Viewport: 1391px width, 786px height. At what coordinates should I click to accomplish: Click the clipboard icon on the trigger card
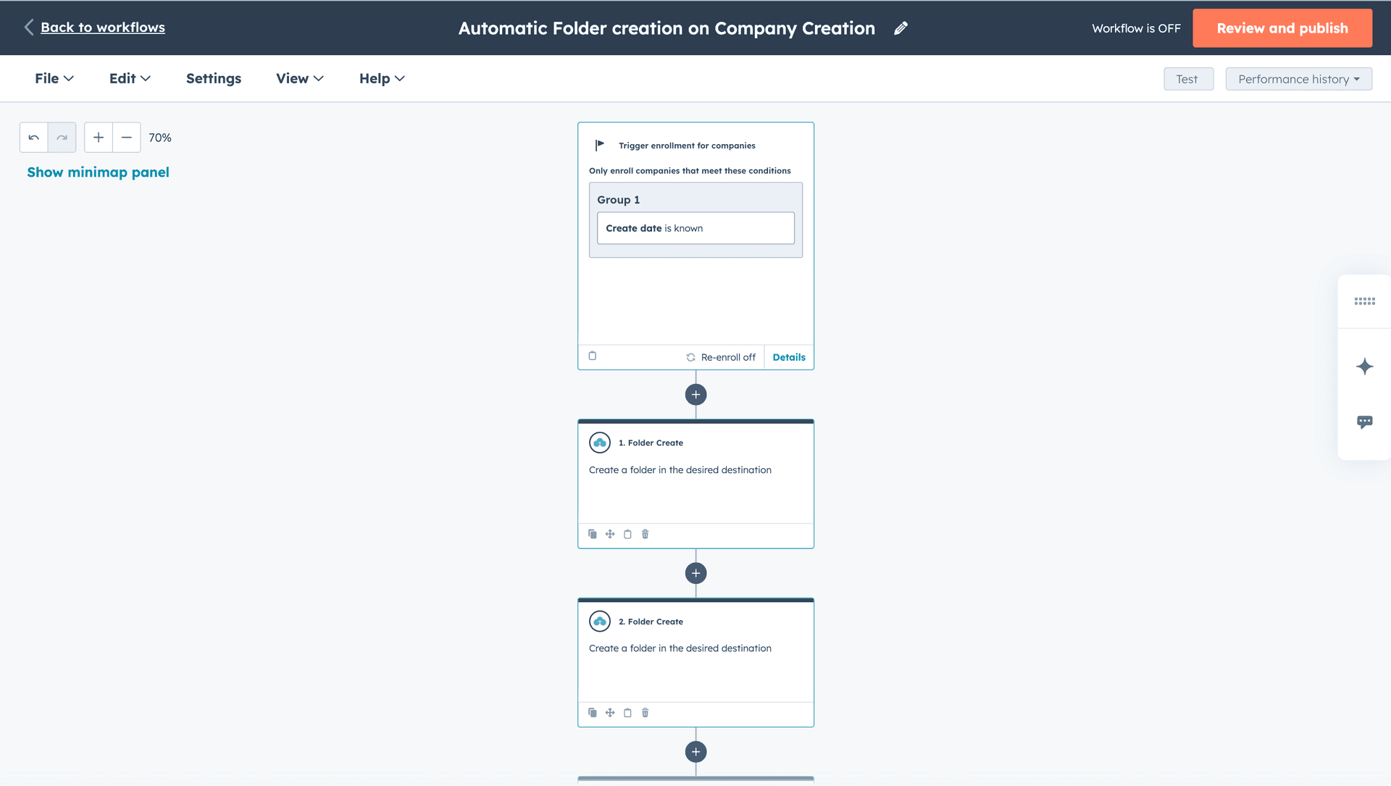tap(593, 356)
